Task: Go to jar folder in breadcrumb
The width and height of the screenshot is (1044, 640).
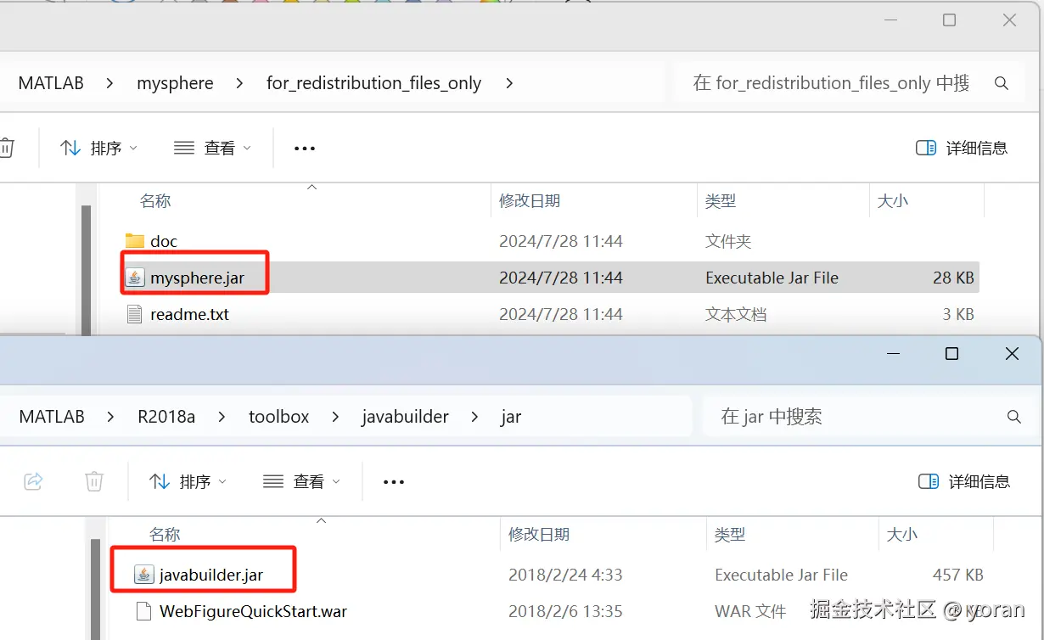Action: coord(511,417)
